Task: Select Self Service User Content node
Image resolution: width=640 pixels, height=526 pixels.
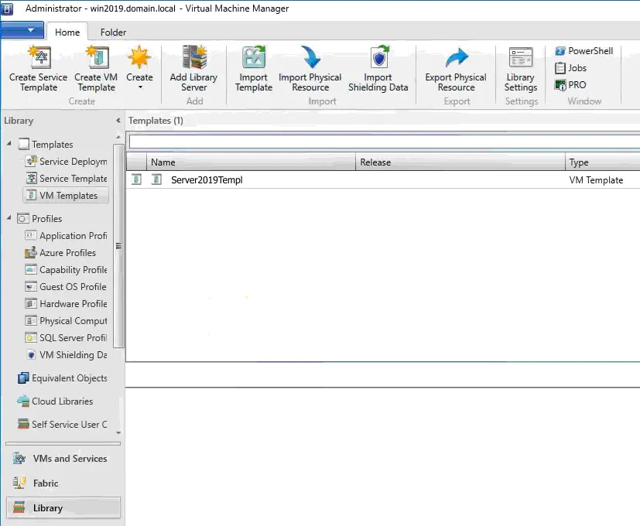Action: (63, 424)
